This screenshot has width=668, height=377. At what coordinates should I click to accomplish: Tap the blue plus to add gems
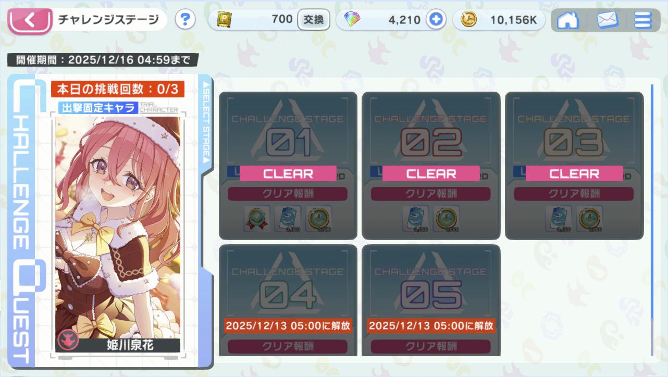pos(436,20)
